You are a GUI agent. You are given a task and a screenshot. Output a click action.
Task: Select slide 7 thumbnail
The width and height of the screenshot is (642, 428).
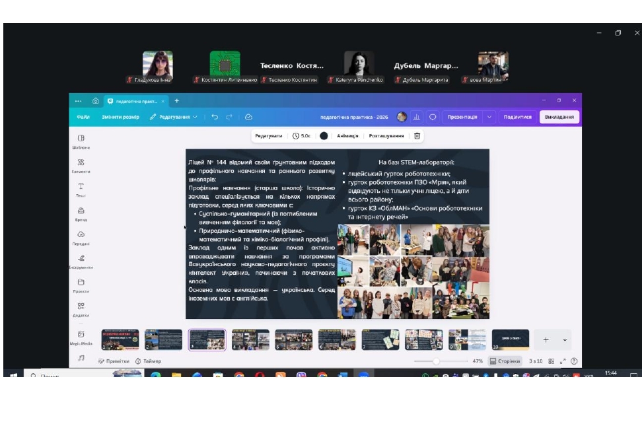coord(380,339)
